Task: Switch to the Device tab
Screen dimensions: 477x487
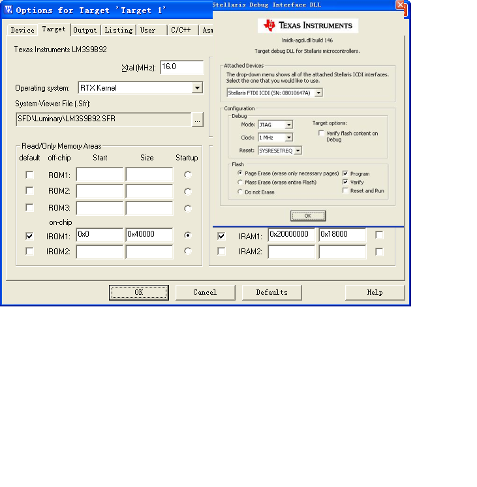Action: click(x=22, y=30)
